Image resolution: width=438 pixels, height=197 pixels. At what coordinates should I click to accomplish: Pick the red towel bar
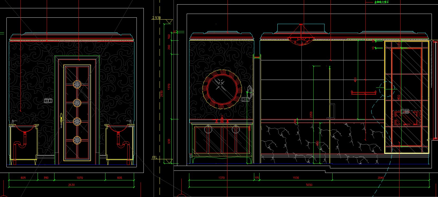(364, 93)
